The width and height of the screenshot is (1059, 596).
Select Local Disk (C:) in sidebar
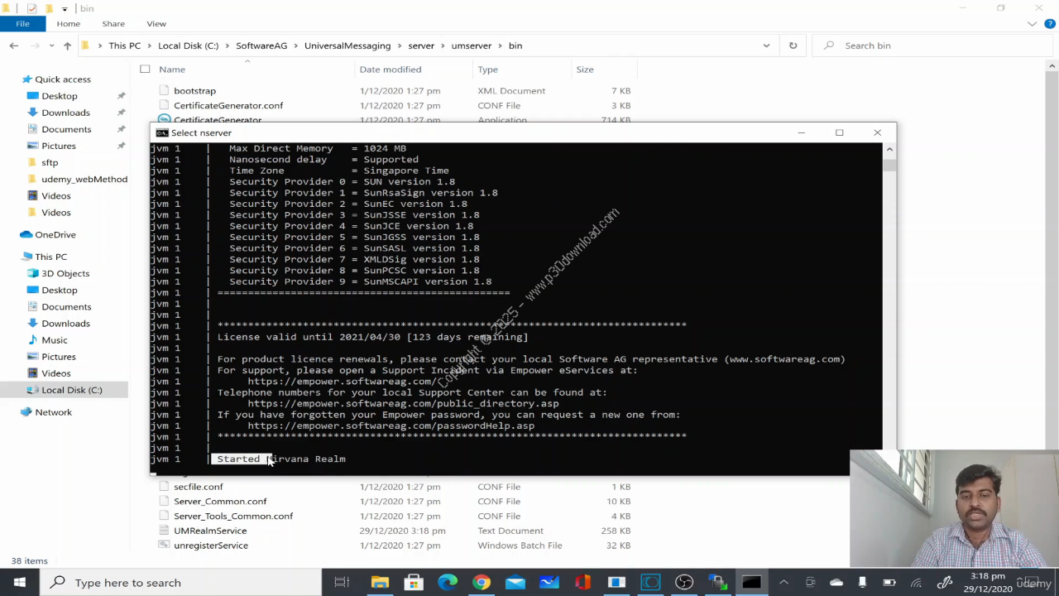pyautogui.click(x=72, y=390)
